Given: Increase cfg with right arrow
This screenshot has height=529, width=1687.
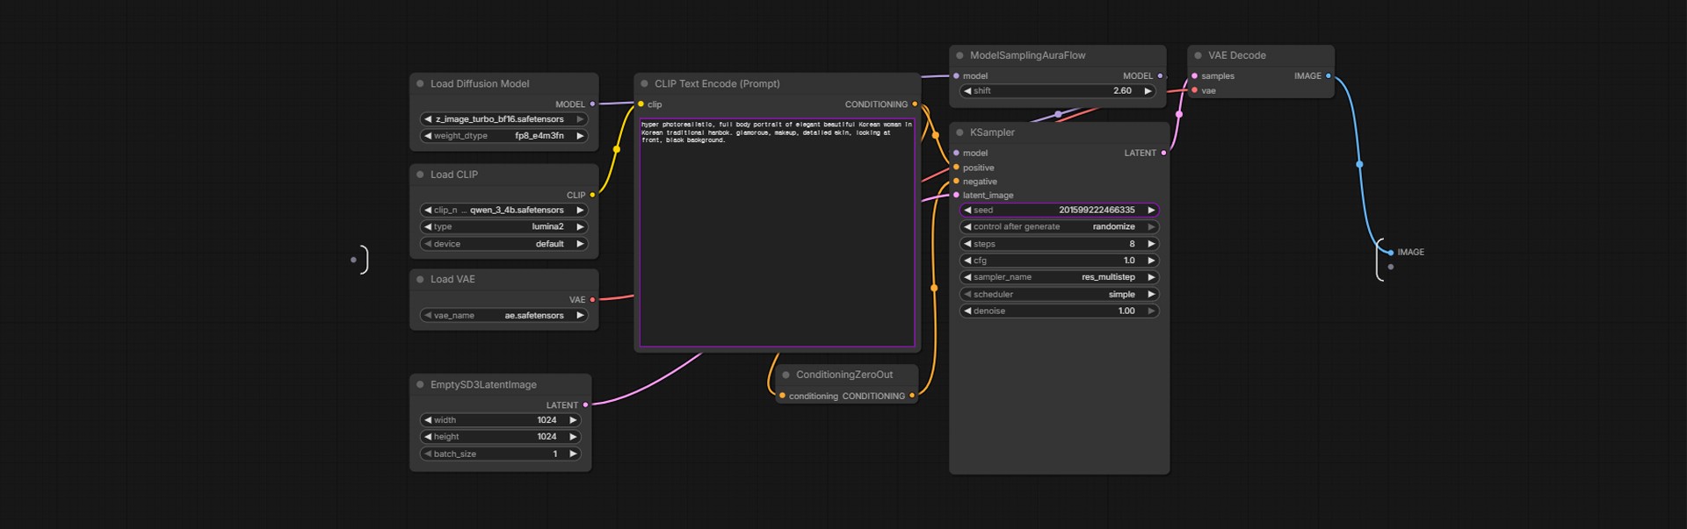Looking at the screenshot, I should [x=1151, y=261].
